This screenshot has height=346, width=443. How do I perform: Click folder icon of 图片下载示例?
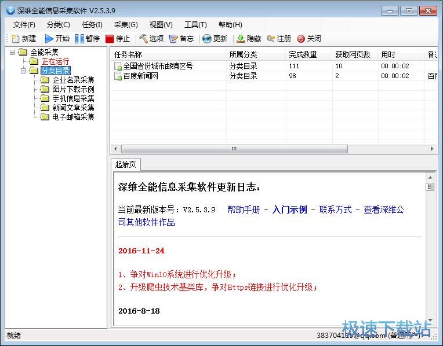(x=45, y=89)
